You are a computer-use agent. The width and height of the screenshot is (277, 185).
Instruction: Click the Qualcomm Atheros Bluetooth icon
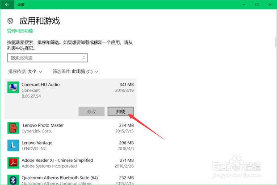point(13,180)
